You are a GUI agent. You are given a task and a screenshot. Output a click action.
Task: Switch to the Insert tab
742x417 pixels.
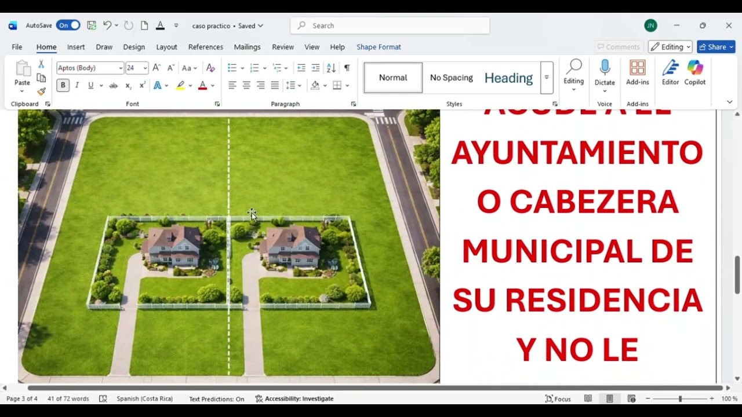pyautogui.click(x=76, y=47)
